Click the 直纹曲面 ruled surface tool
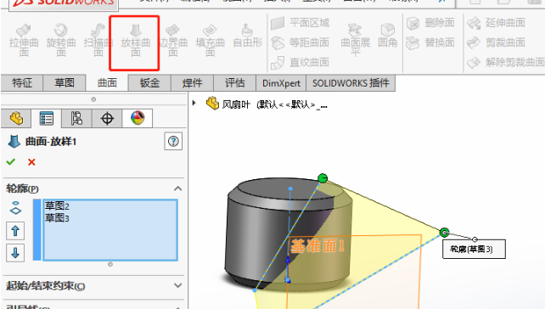The height and width of the screenshot is (309, 545). point(300,63)
